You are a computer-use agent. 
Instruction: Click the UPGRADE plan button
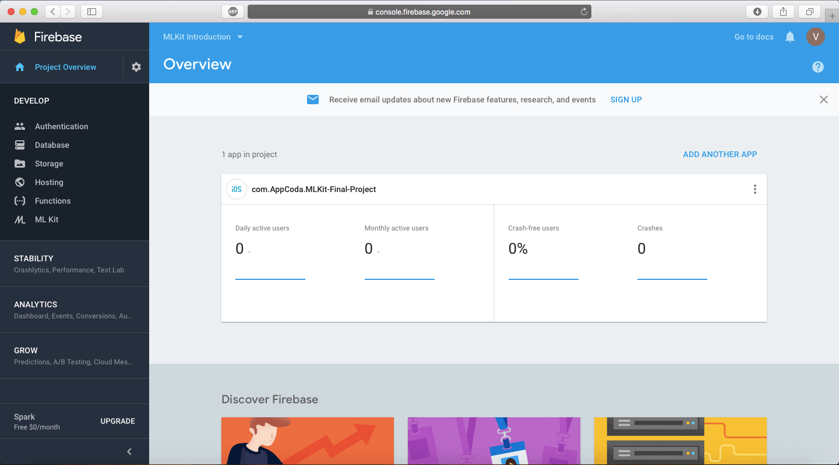click(118, 421)
